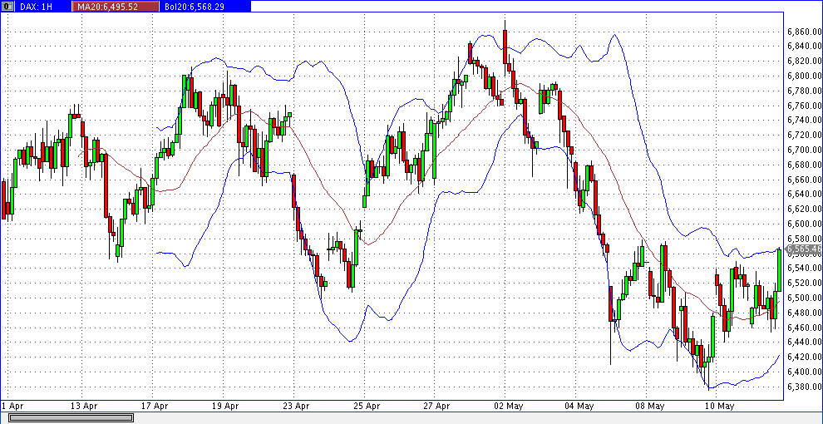Click the 13 Apr date label
The width and height of the screenshot is (823, 424).
point(83,406)
